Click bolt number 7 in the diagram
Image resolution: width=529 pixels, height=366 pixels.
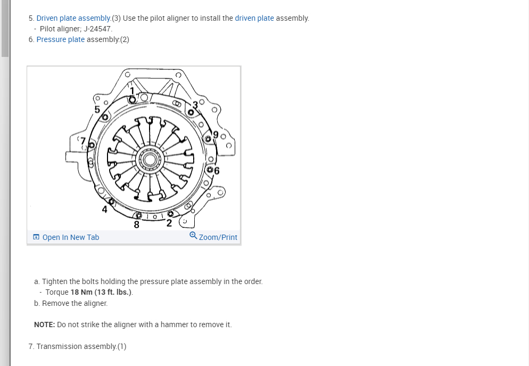point(91,145)
